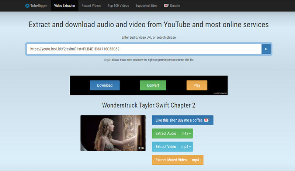Click Like this site? Buy me a coffee
This screenshot has height=171, width=295.
(x=183, y=120)
